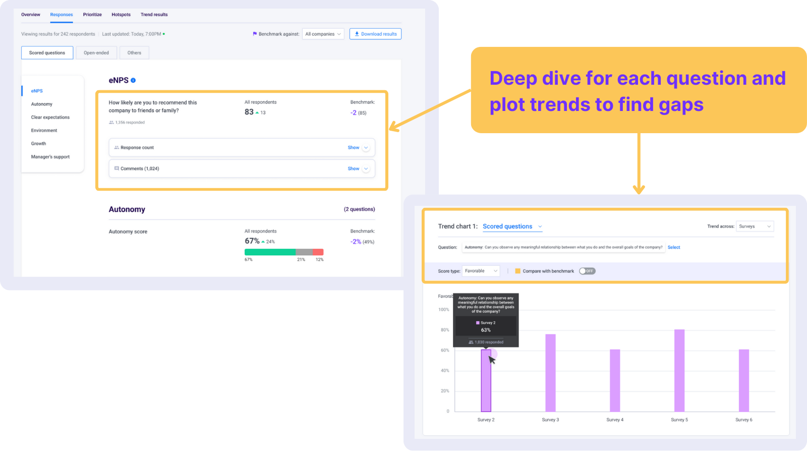
Task: Open the Scored questions dropdown in Trend chart 1
Action: point(512,226)
